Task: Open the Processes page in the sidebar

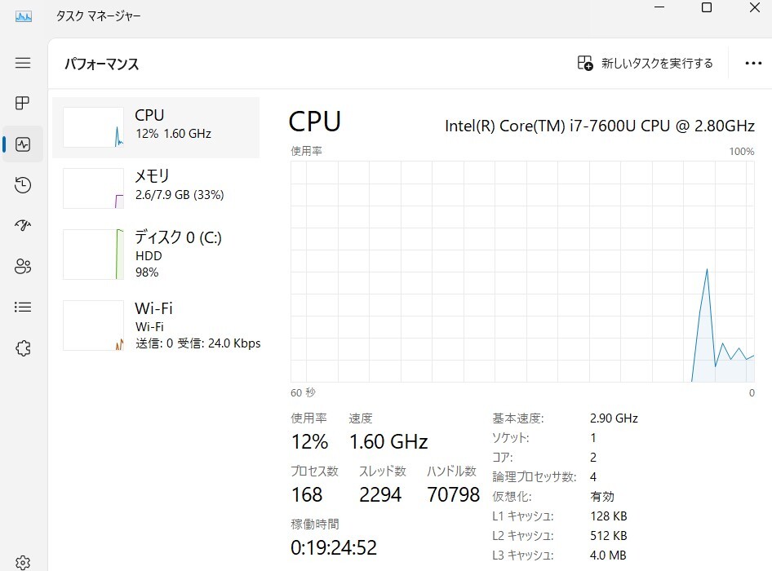Action: tap(23, 103)
